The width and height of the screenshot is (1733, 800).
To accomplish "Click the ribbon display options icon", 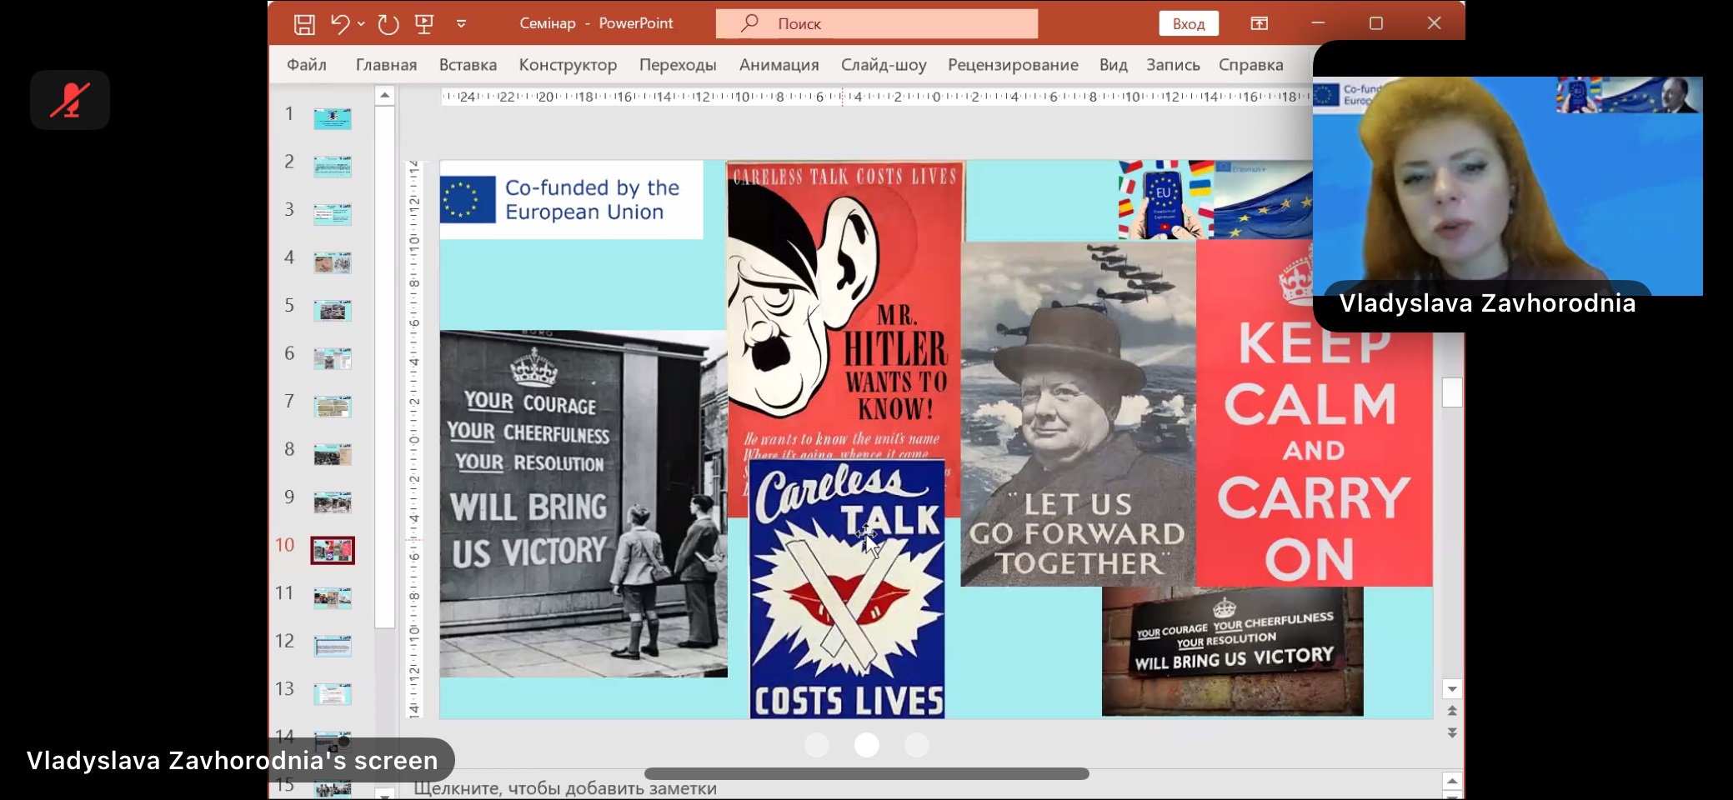I will click(x=1259, y=23).
